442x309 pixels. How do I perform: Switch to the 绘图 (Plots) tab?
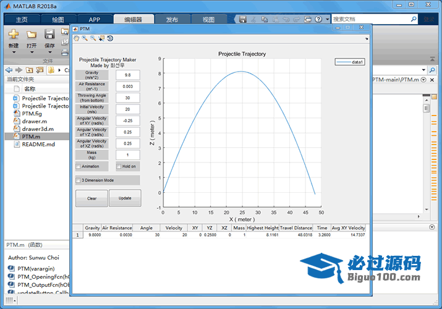point(57,20)
